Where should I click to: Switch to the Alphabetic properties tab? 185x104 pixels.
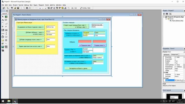pyautogui.click(x=166, y=55)
